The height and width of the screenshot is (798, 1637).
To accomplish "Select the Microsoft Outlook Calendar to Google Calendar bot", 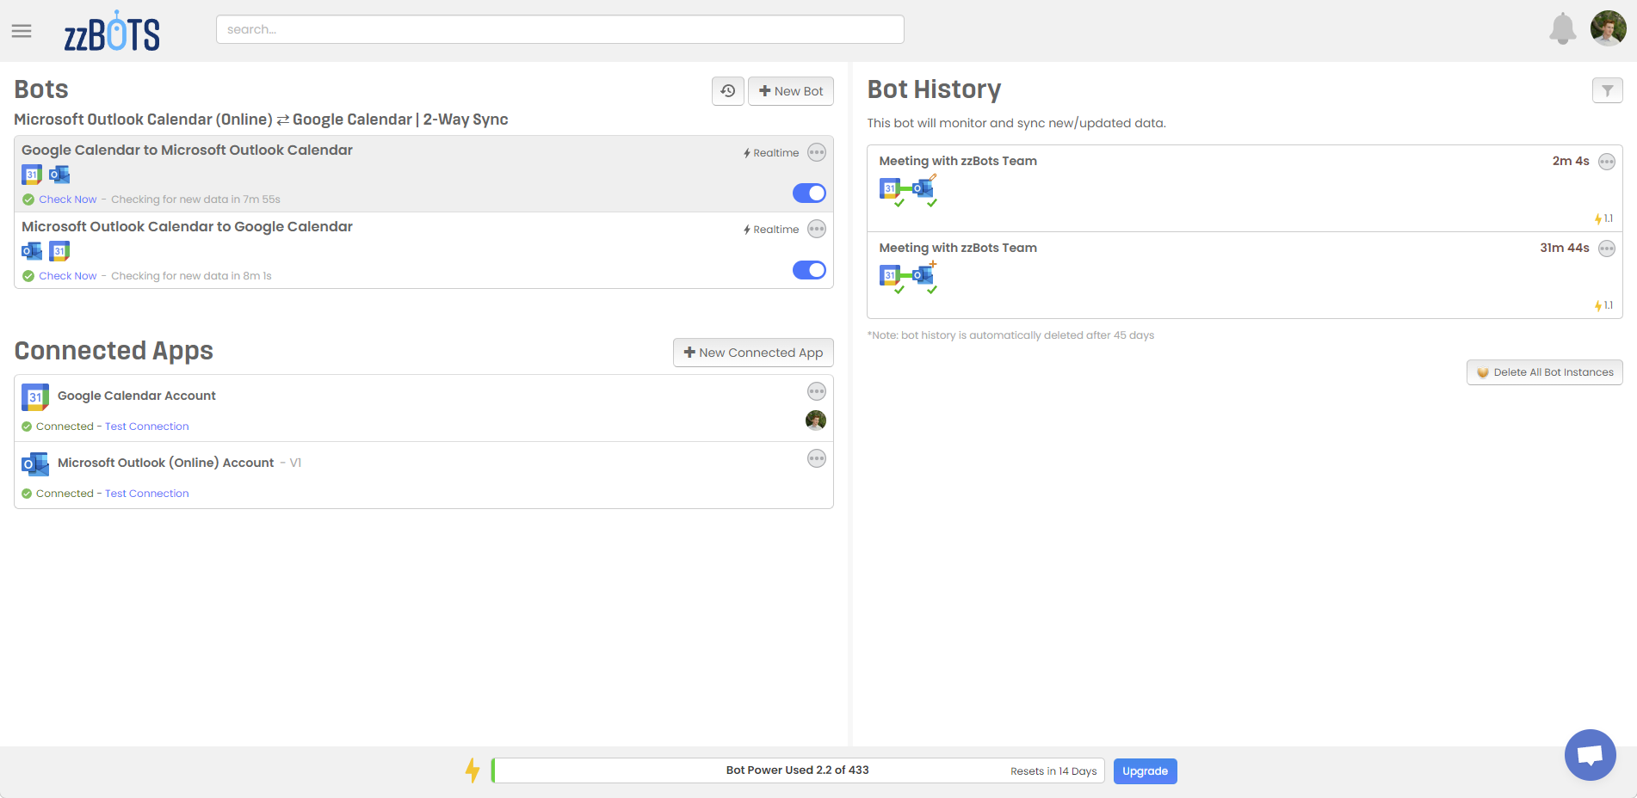I will click(x=187, y=227).
